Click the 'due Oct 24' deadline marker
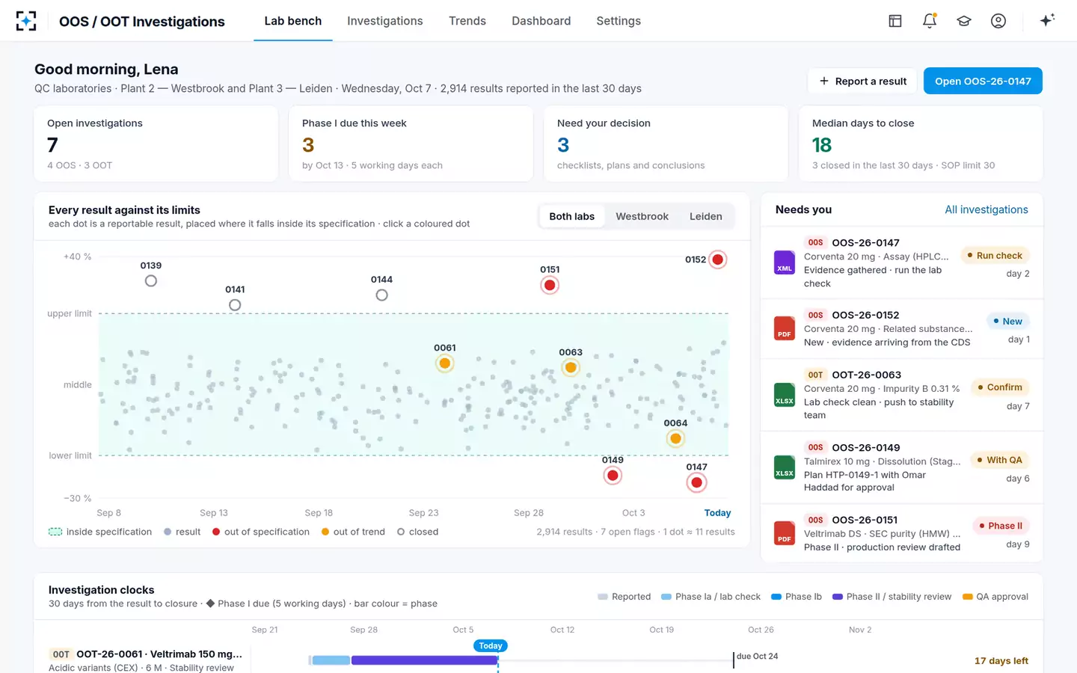The width and height of the screenshot is (1077, 673). [x=757, y=657]
